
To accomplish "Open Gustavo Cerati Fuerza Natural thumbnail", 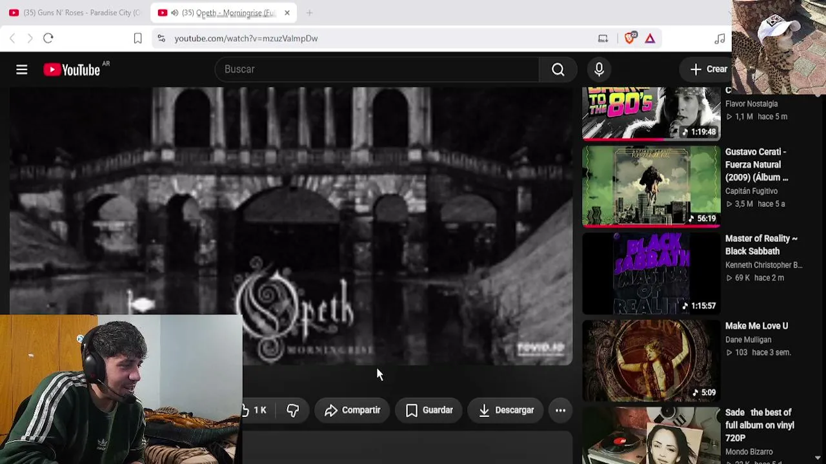I will pos(651,187).
